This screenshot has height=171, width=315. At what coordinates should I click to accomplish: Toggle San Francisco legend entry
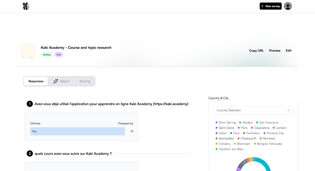click(267, 122)
